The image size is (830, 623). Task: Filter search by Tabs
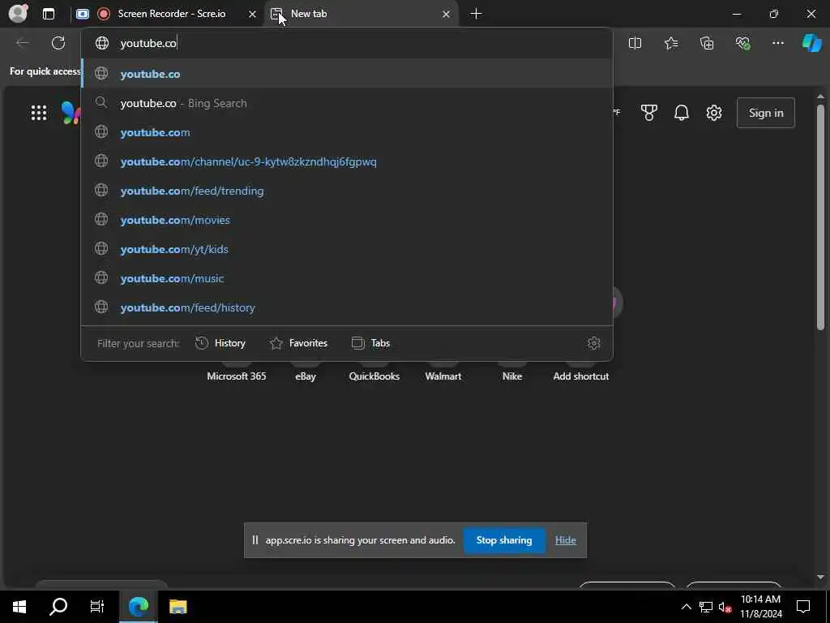coord(370,343)
